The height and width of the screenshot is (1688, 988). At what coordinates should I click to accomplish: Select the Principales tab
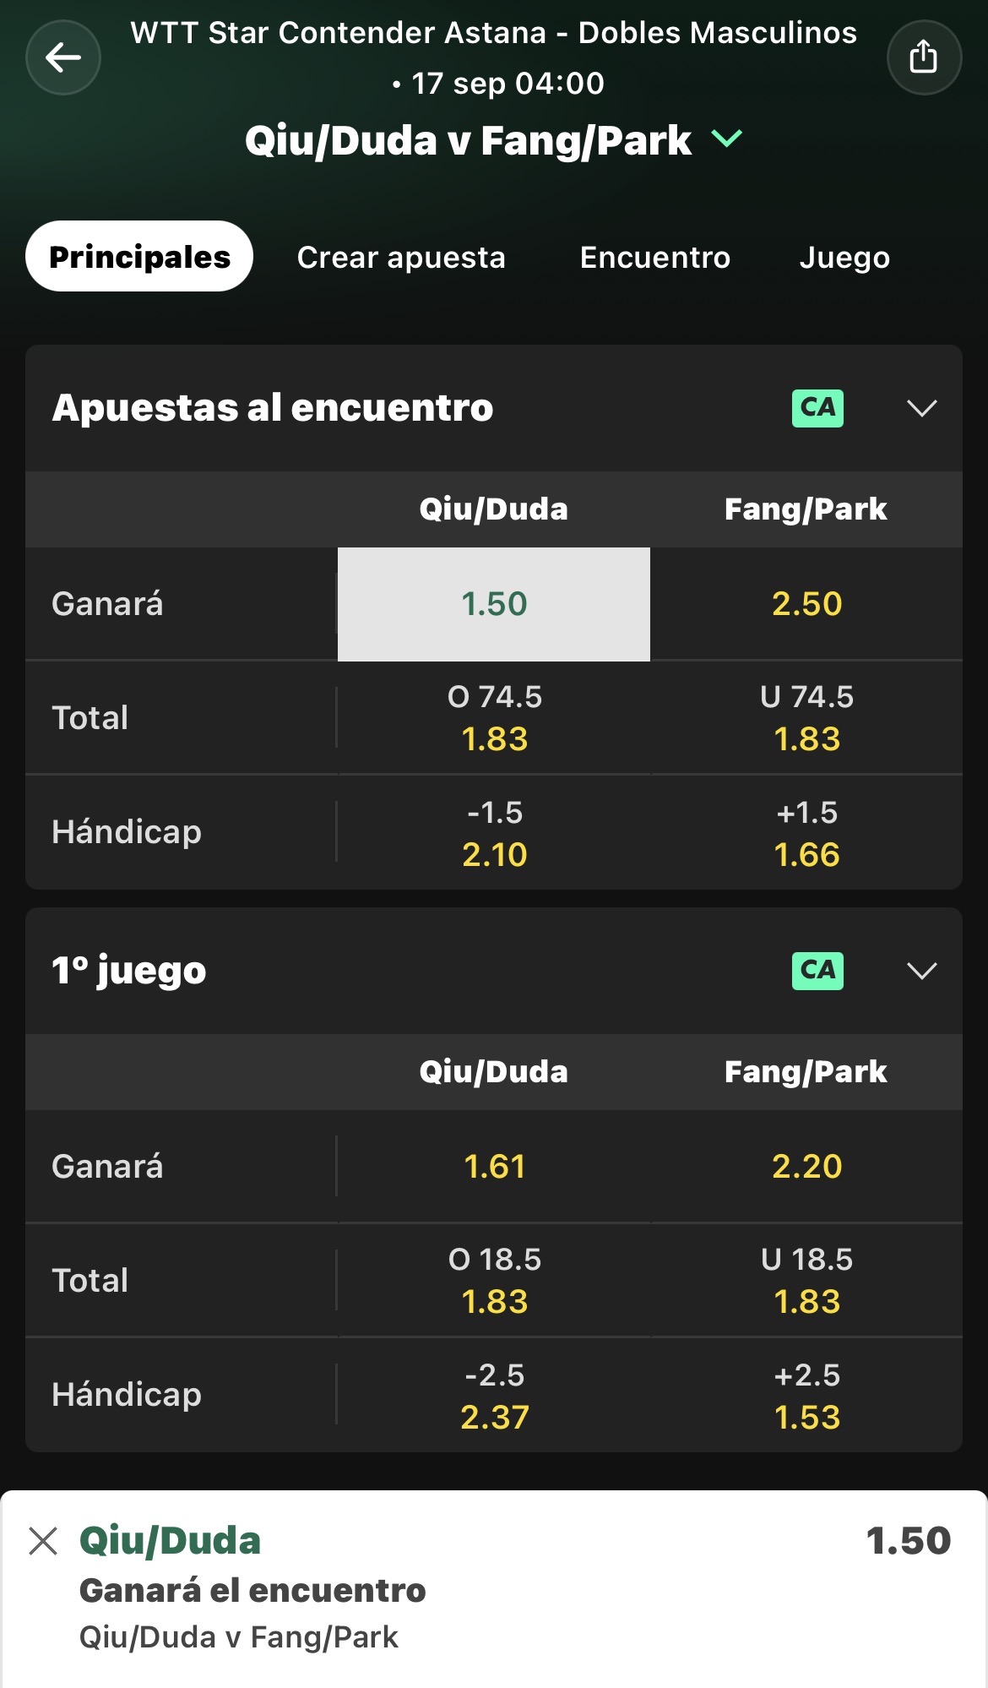point(139,257)
